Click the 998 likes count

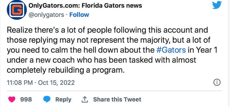pyautogui.click(x=26, y=99)
